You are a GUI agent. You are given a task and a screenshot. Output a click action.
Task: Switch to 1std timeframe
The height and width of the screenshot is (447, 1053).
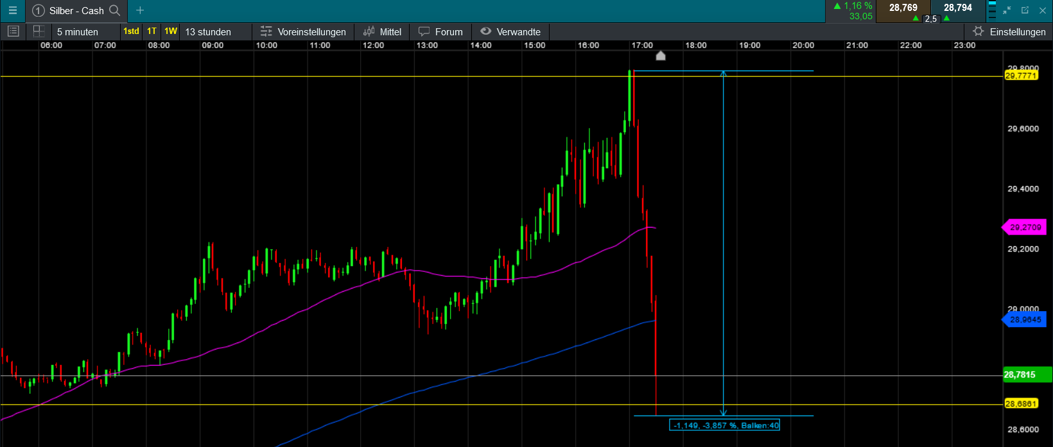tap(131, 31)
